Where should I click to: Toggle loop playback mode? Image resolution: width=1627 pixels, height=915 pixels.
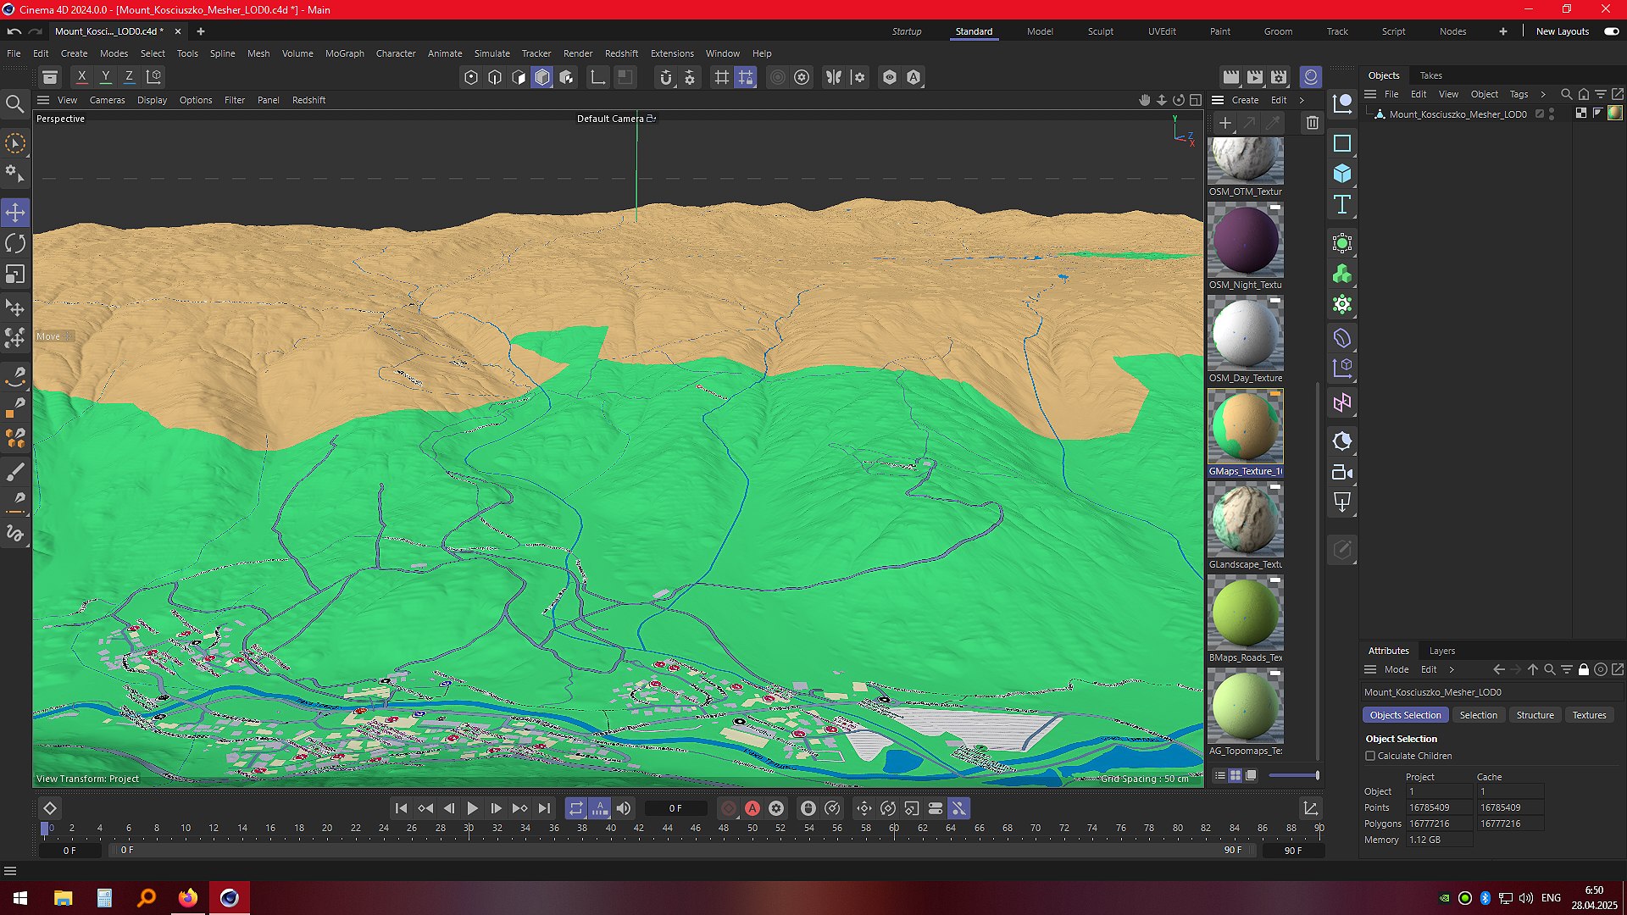(x=576, y=808)
